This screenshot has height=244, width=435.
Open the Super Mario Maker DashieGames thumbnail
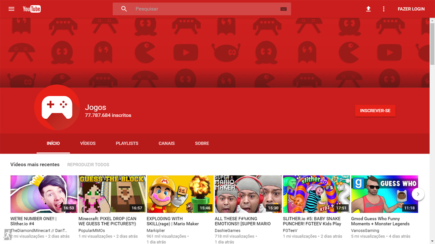[248, 194]
